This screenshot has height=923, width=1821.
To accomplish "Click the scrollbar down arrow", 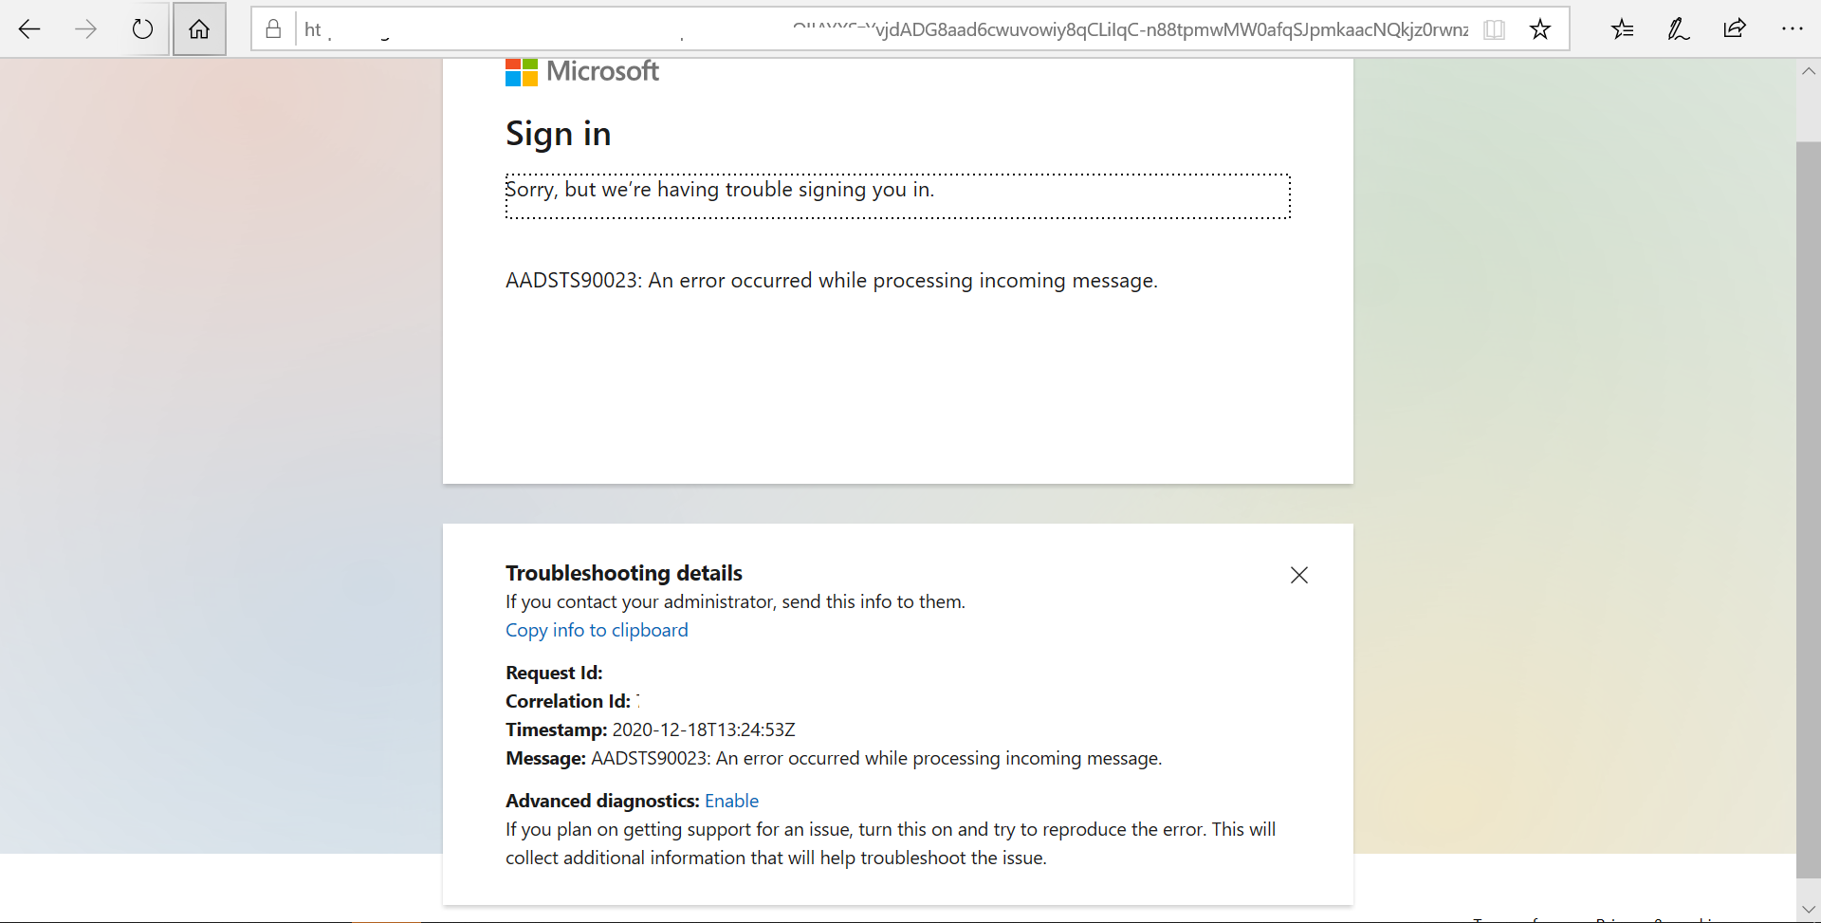I will (x=1809, y=910).
